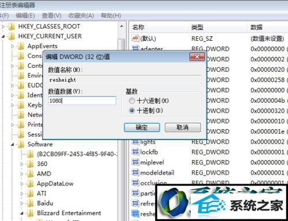The image size is (288, 221).
Task: Expand the AppEvents tree node
Action: (x=13, y=46)
